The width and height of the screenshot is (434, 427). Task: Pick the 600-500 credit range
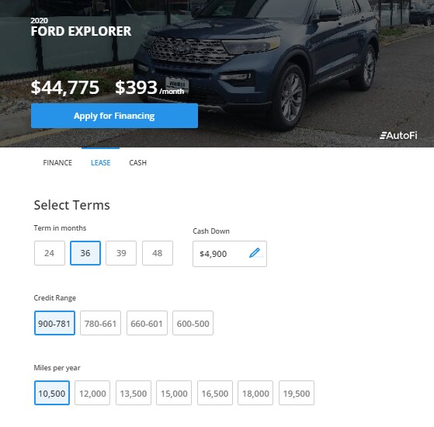click(x=193, y=323)
